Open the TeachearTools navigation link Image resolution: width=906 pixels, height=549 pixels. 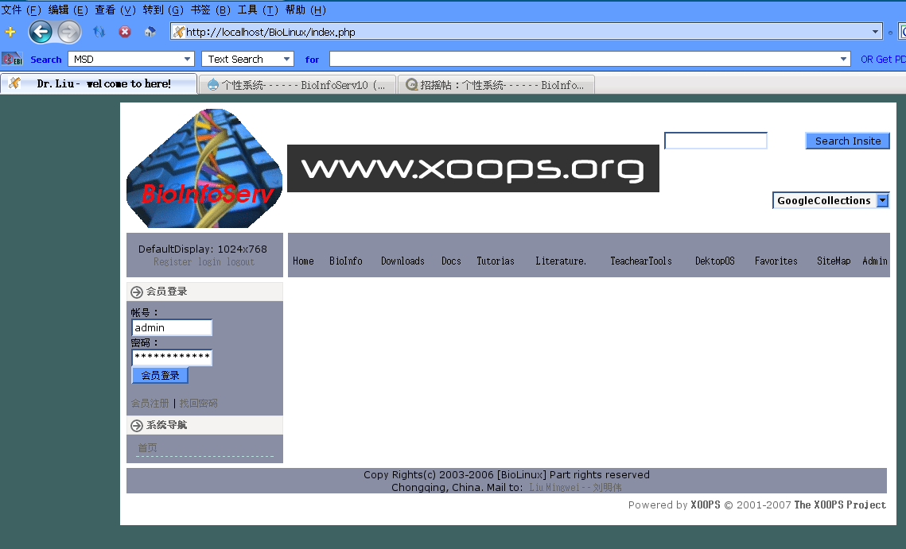coord(641,261)
